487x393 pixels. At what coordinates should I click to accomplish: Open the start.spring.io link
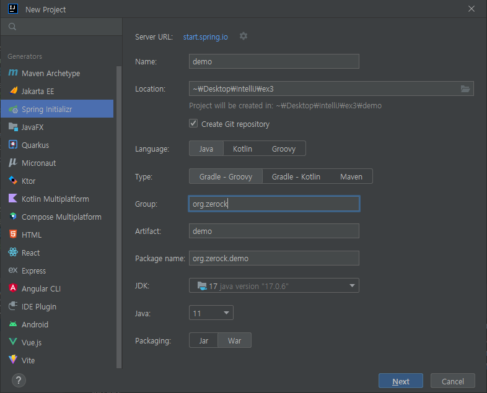coord(205,37)
